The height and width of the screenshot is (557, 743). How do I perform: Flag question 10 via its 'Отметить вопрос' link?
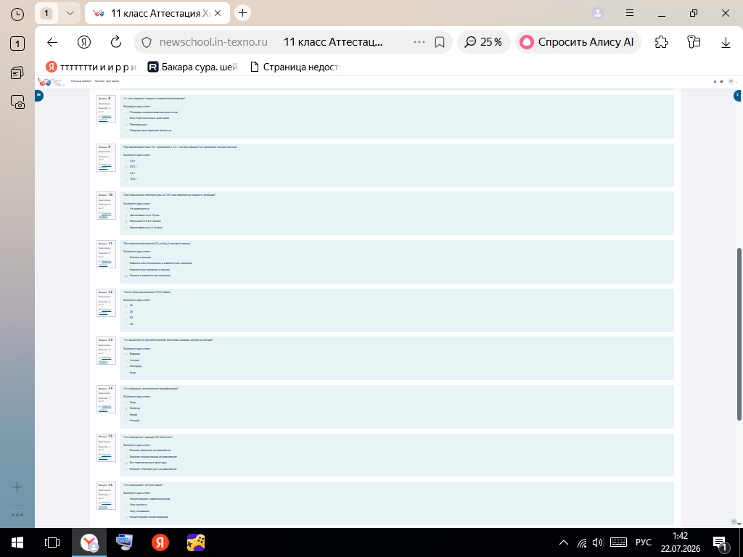[x=106, y=213]
